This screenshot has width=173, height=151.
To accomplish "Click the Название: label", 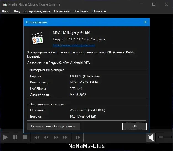I will pyautogui.click(x=38, y=110).
